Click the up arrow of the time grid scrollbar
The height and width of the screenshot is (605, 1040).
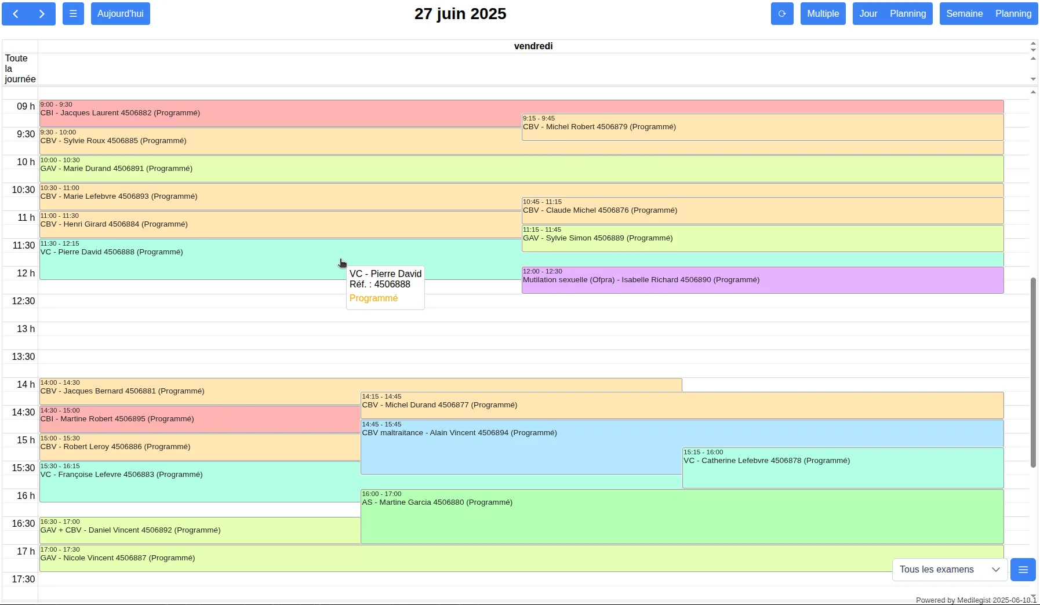click(x=1033, y=92)
